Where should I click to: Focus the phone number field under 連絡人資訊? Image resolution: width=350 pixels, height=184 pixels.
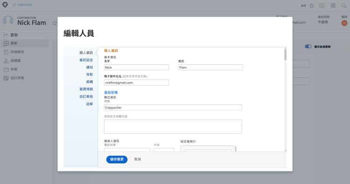click(x=127, y=150)
